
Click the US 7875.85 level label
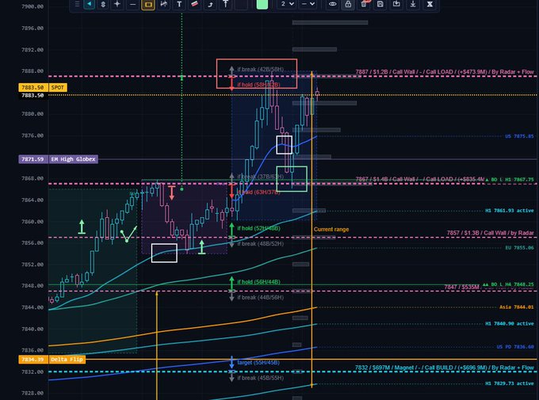(519, 136)
